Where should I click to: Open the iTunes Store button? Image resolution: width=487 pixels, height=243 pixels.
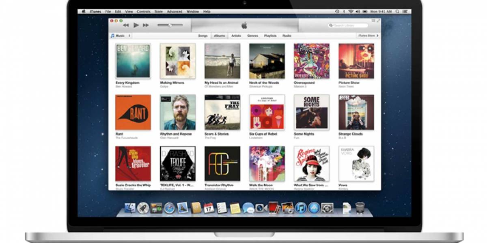pyautogui.click(x=368, y=36)
